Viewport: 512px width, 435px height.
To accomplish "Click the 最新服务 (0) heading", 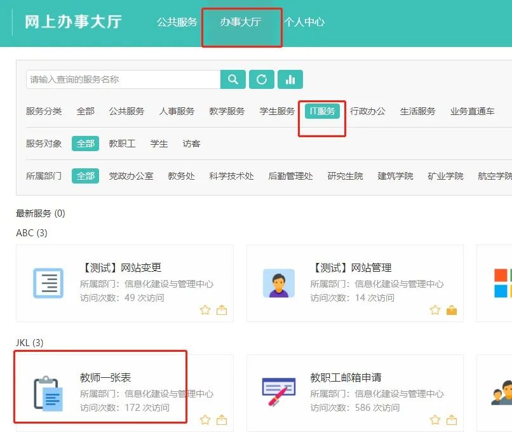I will pos(41,213).
